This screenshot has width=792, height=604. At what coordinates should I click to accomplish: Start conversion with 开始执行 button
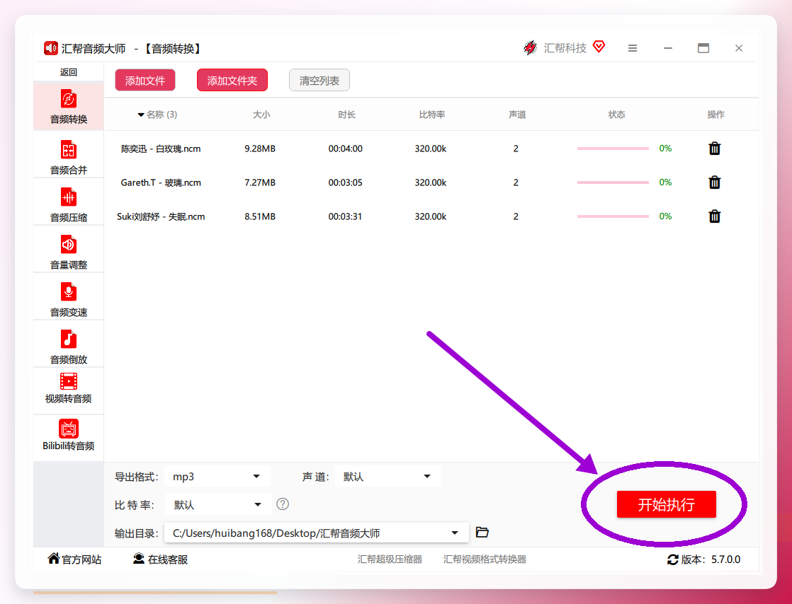click(x=666, y=504)
